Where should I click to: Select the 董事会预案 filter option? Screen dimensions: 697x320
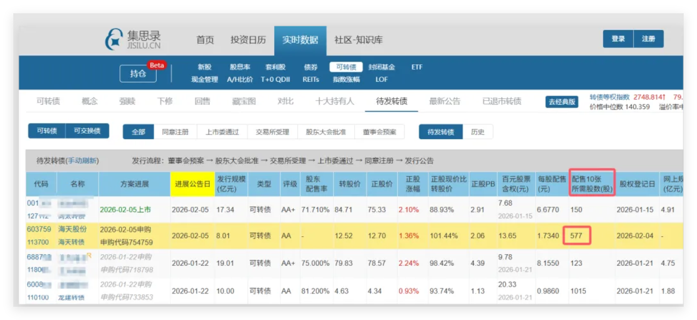click(x=379, y=132)
